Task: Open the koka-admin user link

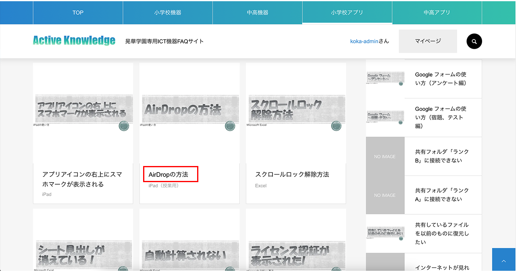Action: [x=364, y=41]
